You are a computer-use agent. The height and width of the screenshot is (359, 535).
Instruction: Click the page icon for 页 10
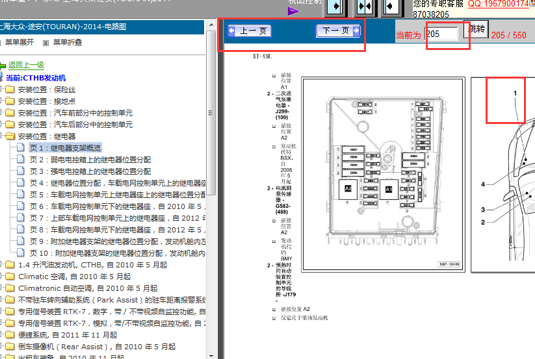pyautogui.click(x=21, y=253)
